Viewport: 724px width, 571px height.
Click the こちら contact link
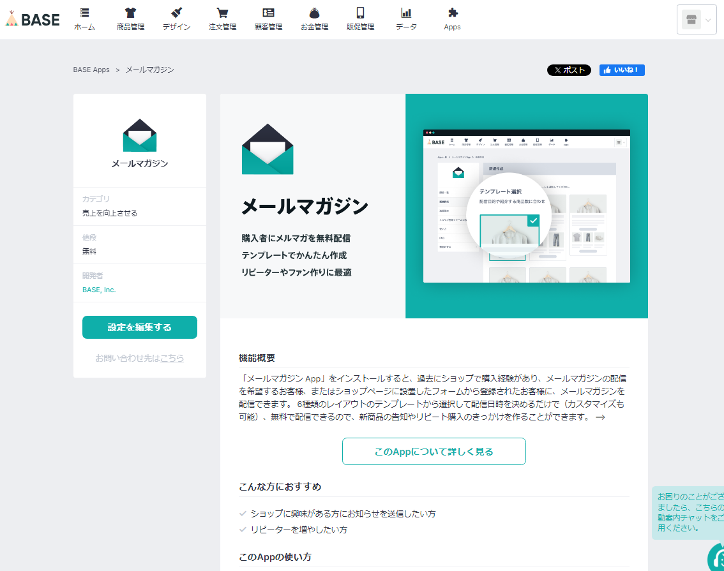(x=172, y=358)
